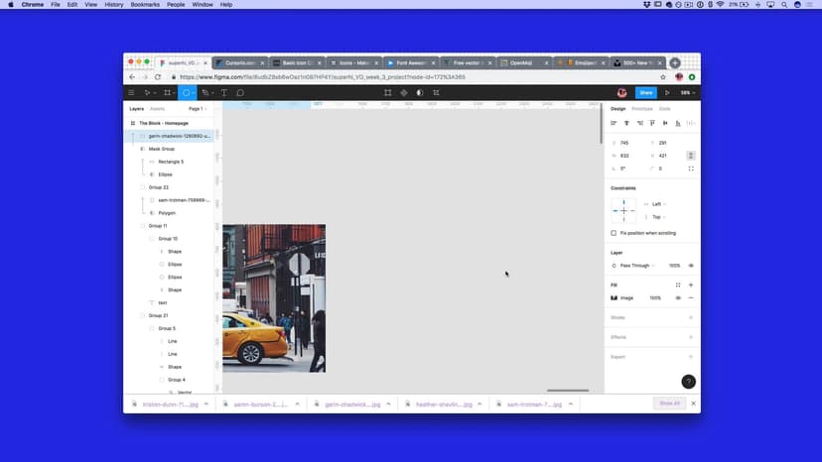This screenshot has height=462, width=822.
Task: Select the Frame tool in toolbar
Action: [167, 93]
